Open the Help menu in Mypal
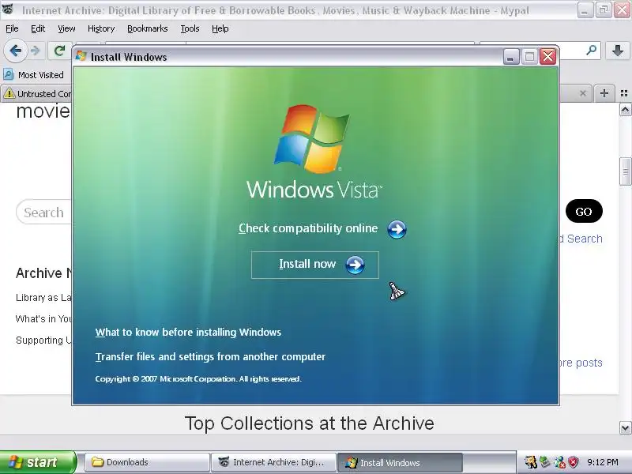The image size is (632, 474). click(x=220, y=28)
